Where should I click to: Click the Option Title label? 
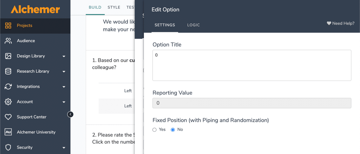click(167, 45)
